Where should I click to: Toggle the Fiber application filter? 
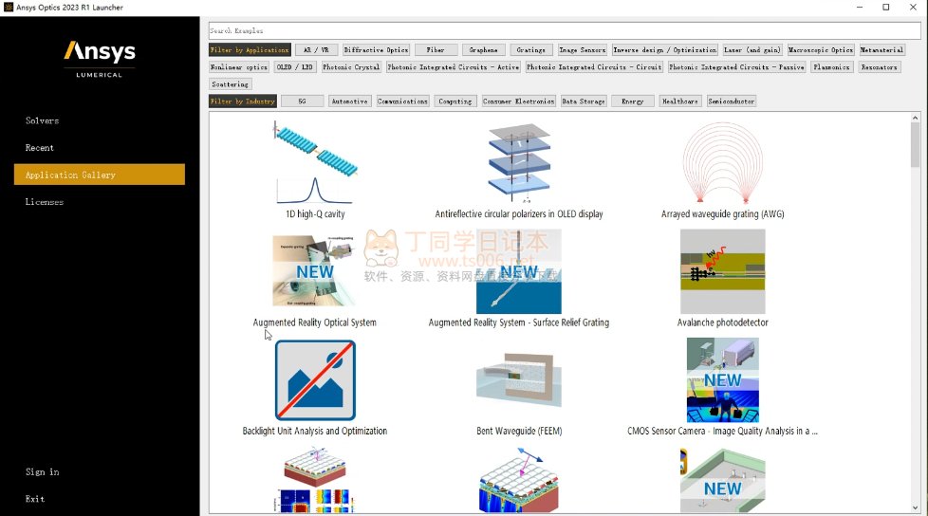436,49
